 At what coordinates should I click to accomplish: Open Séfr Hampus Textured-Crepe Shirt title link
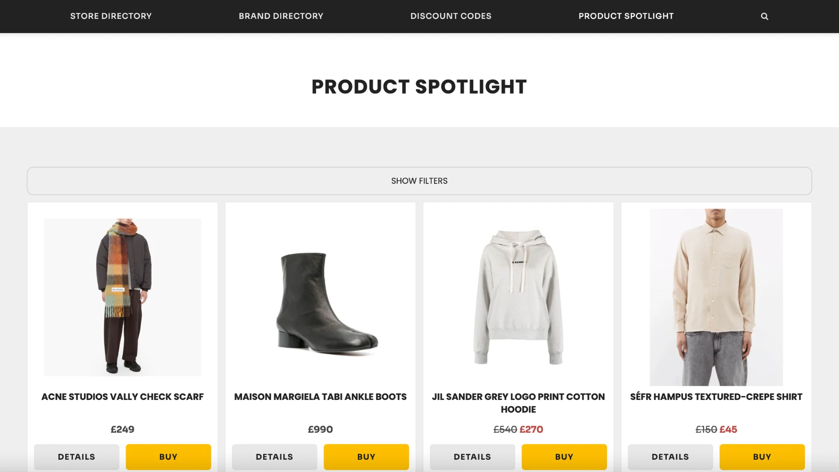pyautogui.click(x=716, y=397)
